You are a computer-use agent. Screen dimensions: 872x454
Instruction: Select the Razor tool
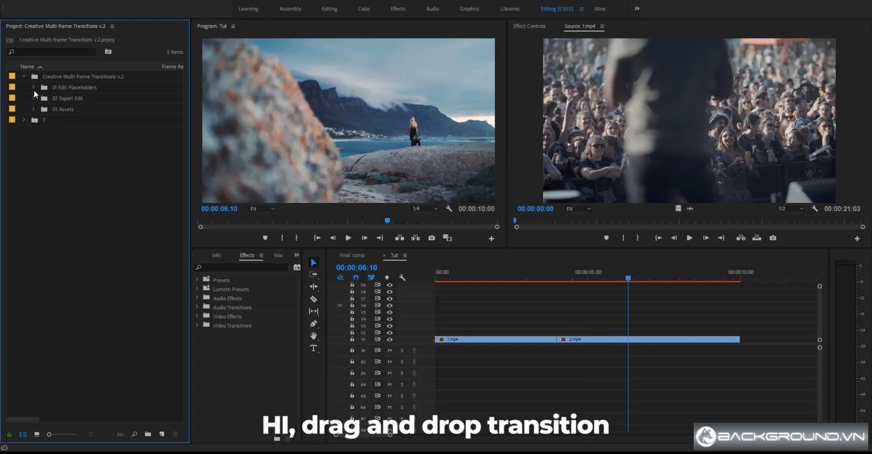click(x=313, y=299)
